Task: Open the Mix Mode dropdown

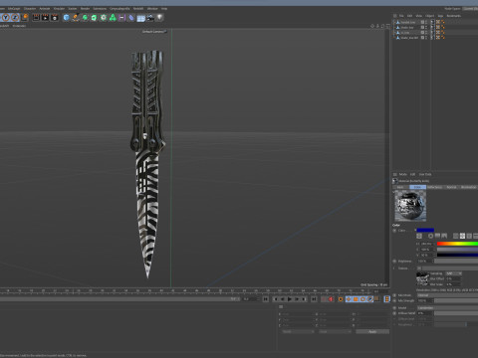Action: pos(447,295)
